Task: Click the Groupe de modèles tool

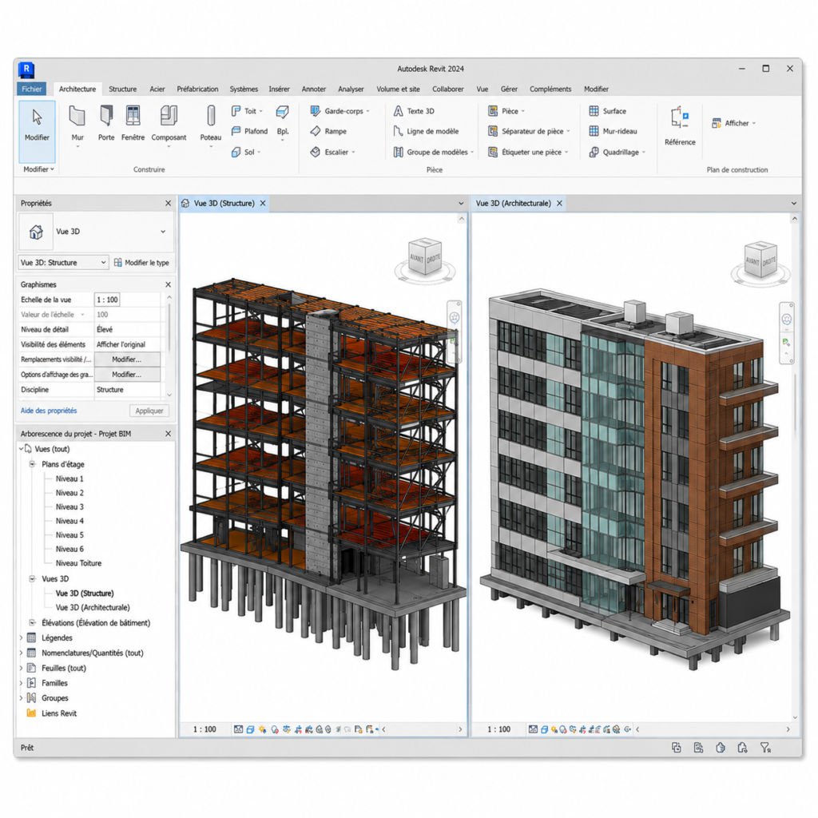Action: click(433, 152)
